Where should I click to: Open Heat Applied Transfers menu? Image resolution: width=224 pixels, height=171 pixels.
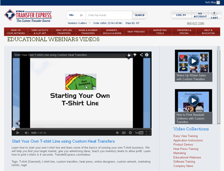64,31
